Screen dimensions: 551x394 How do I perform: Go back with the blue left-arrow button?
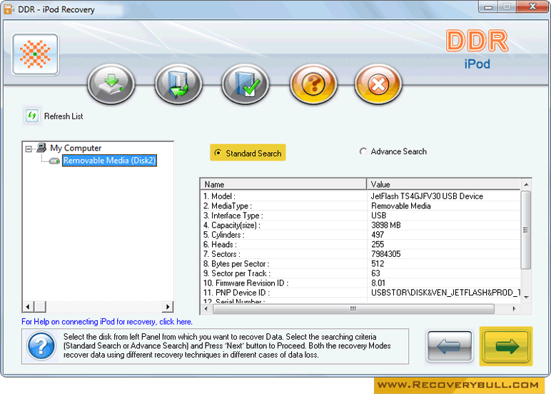(450, 346)
